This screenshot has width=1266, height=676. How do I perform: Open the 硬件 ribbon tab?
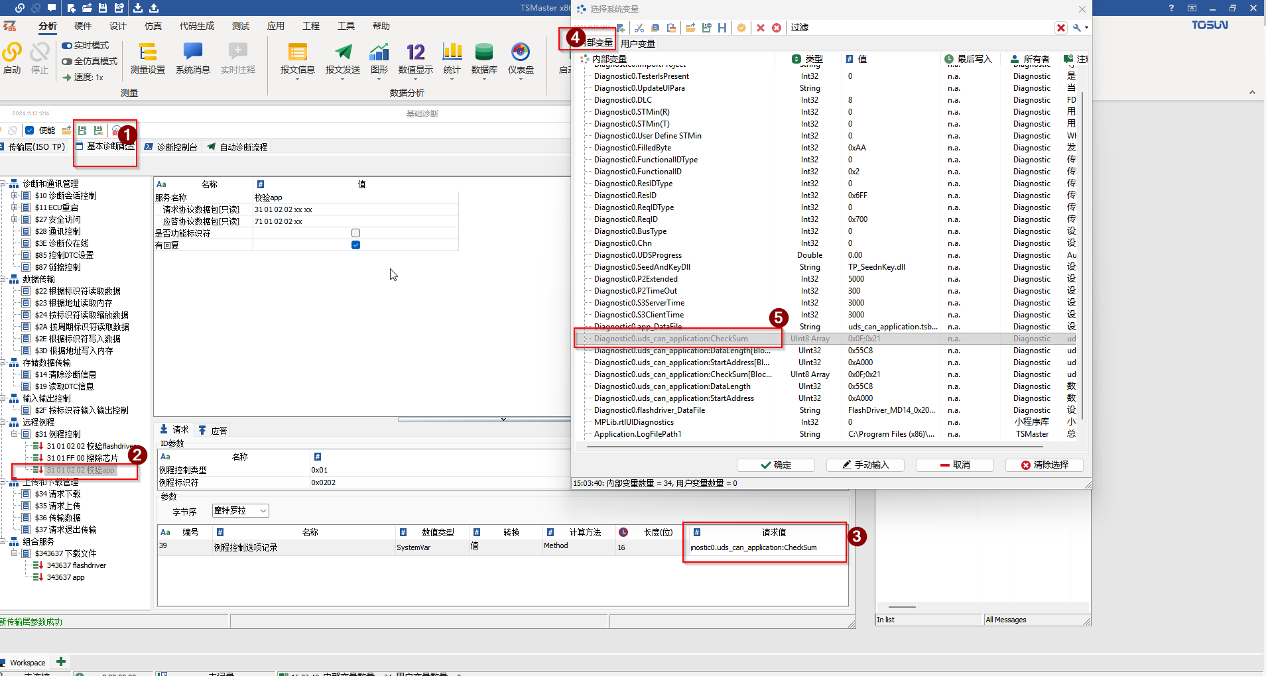pos(83,26)
